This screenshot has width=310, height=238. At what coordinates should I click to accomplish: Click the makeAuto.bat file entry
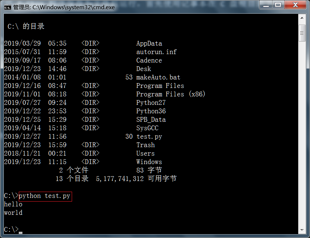[158, 77]
